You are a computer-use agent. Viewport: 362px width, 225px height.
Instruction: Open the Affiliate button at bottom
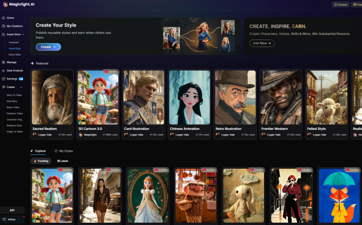[x=12, y=219]
